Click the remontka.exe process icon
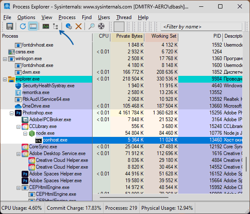Screen dimensions: 250x214 18,93
